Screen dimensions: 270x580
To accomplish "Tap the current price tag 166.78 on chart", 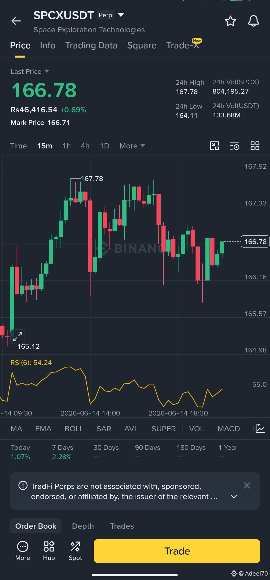I will pos(255,242).
